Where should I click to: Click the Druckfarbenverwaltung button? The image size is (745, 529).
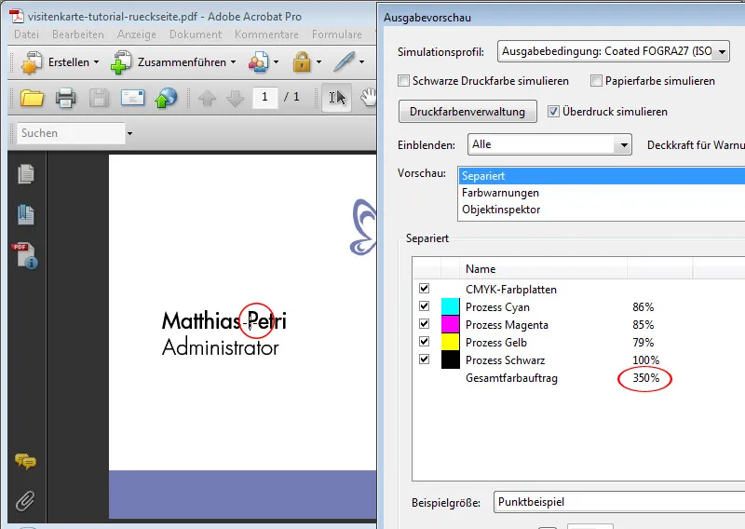pos(467,112)
